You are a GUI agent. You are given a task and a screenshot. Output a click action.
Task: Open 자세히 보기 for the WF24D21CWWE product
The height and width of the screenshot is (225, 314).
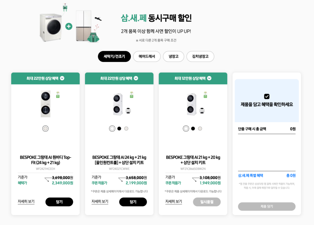[x=100, y=202]
